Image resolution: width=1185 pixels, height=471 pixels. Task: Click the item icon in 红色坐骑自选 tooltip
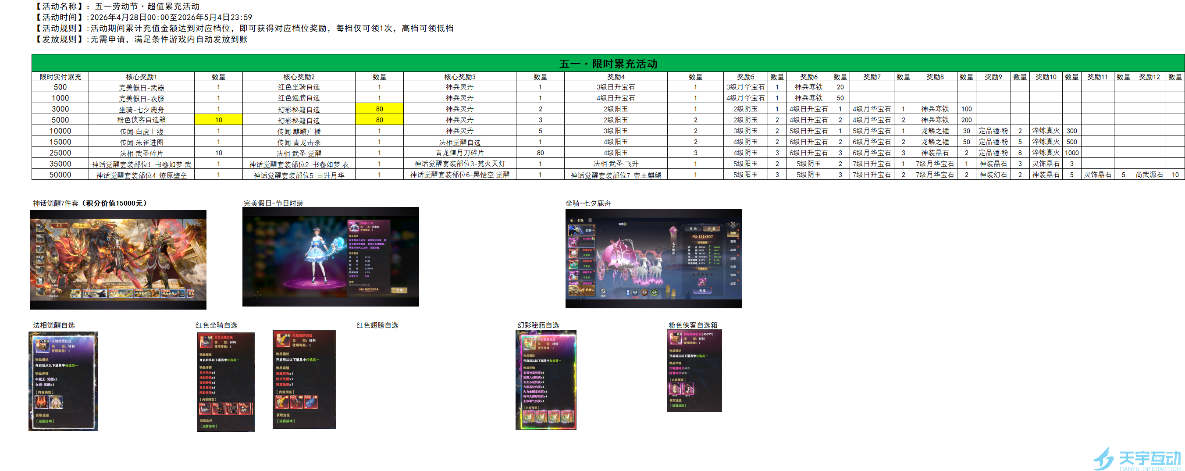[x=206, y=341]
